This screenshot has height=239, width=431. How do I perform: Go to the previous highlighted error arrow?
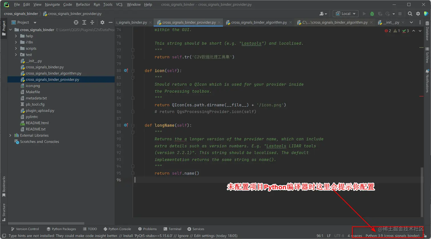414,31
